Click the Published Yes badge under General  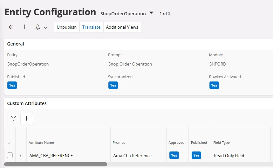pos(12,85)
